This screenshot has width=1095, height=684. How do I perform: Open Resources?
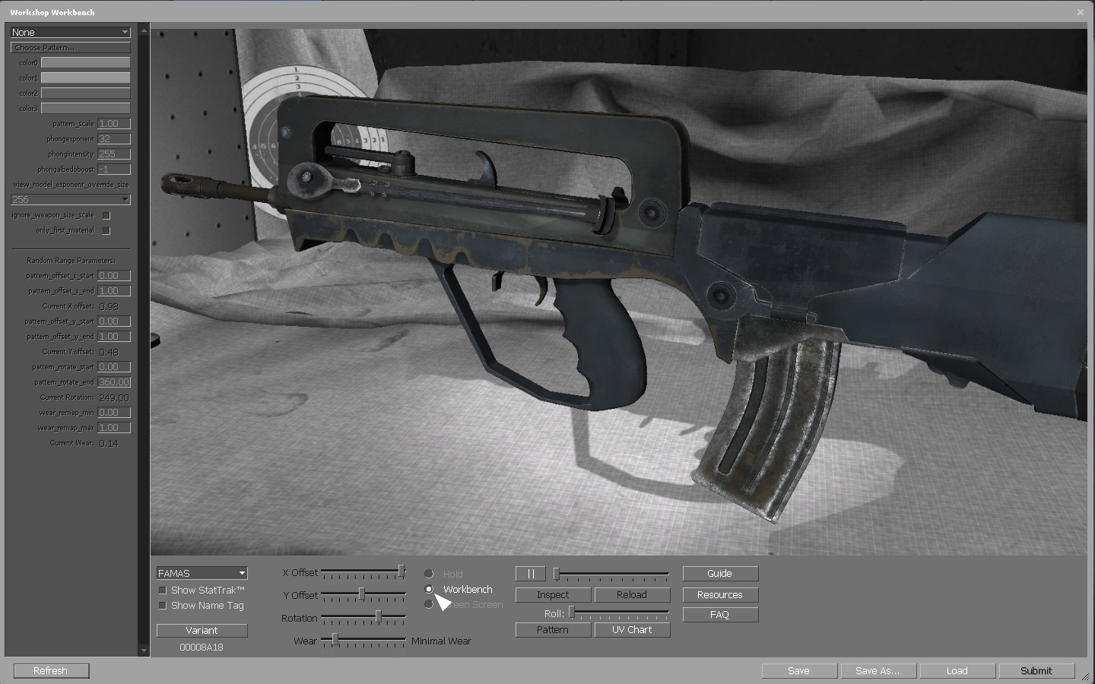[x=720, y=595]
